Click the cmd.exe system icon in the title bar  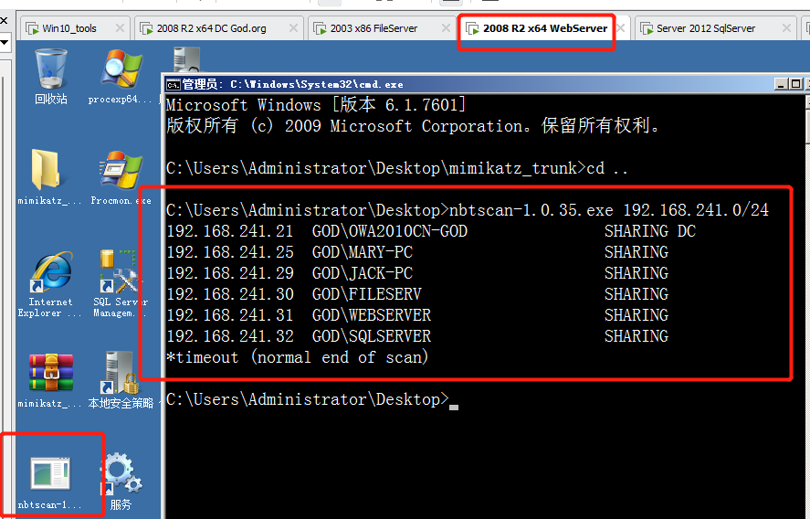[173, 84]
